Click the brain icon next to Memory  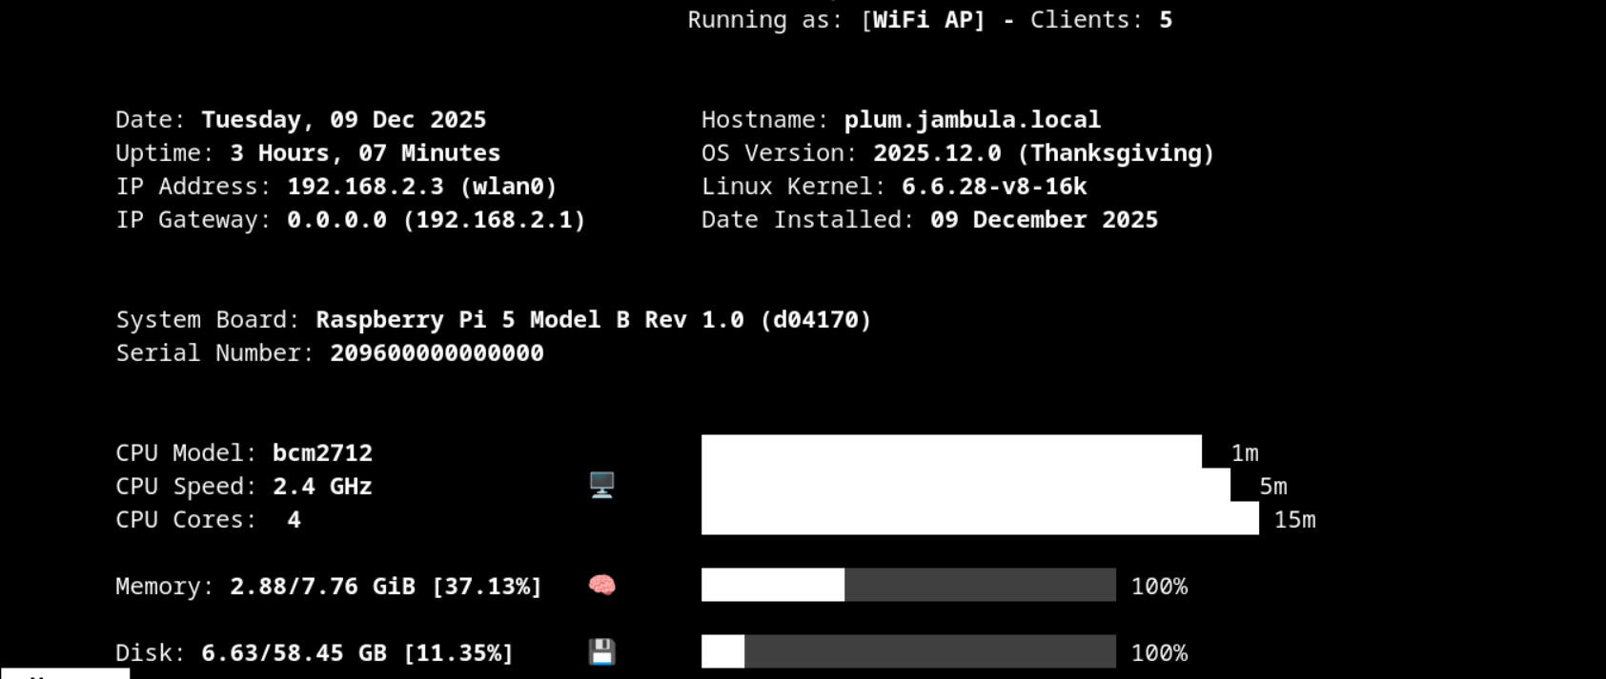601,585
